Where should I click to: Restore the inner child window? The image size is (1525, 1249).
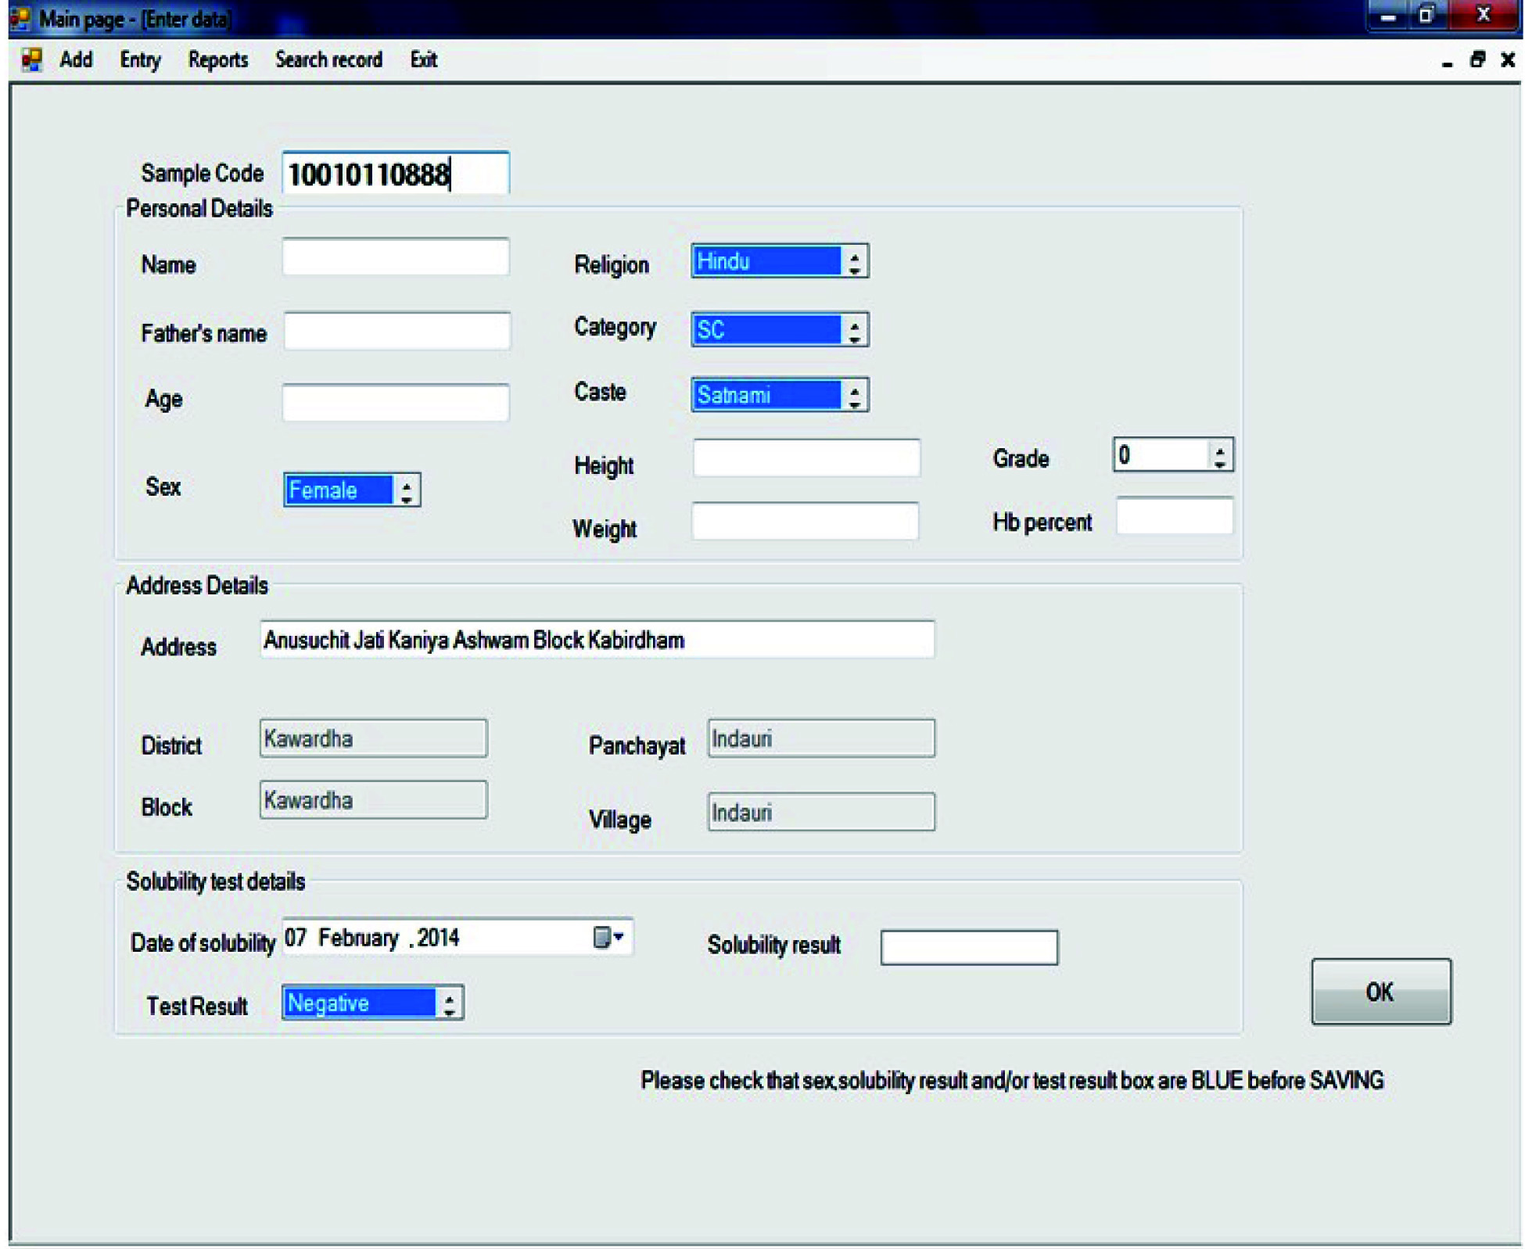[1477, 60]
